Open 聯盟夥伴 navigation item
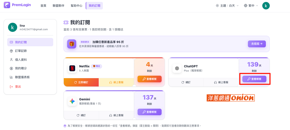This screenshot has height=130, width=290. click(x=58, y=6)
